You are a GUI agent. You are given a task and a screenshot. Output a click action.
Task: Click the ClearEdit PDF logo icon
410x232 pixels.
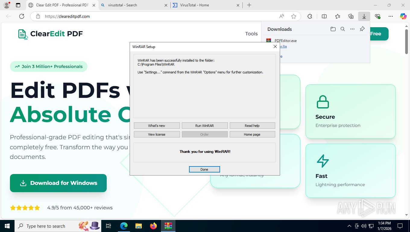click(x=23, y=34)
